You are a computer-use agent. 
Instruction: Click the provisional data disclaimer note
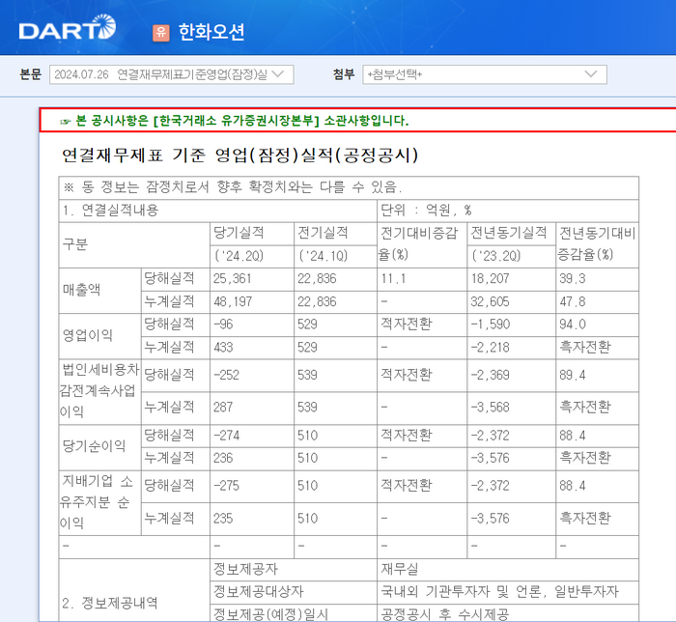pos(233,187)
